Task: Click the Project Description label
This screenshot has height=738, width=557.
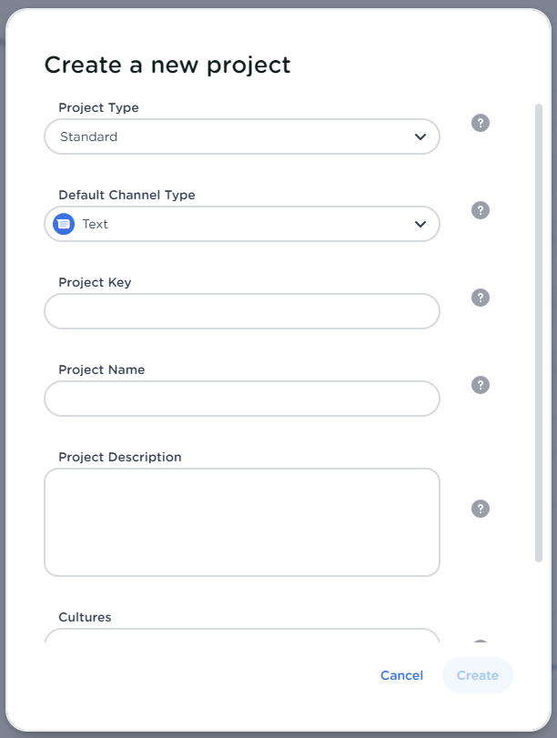Action: 120,457
